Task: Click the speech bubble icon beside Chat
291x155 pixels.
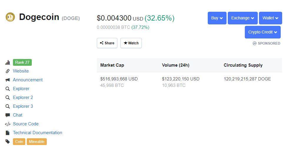Action: pyautogui.click(x=8, y=115)
